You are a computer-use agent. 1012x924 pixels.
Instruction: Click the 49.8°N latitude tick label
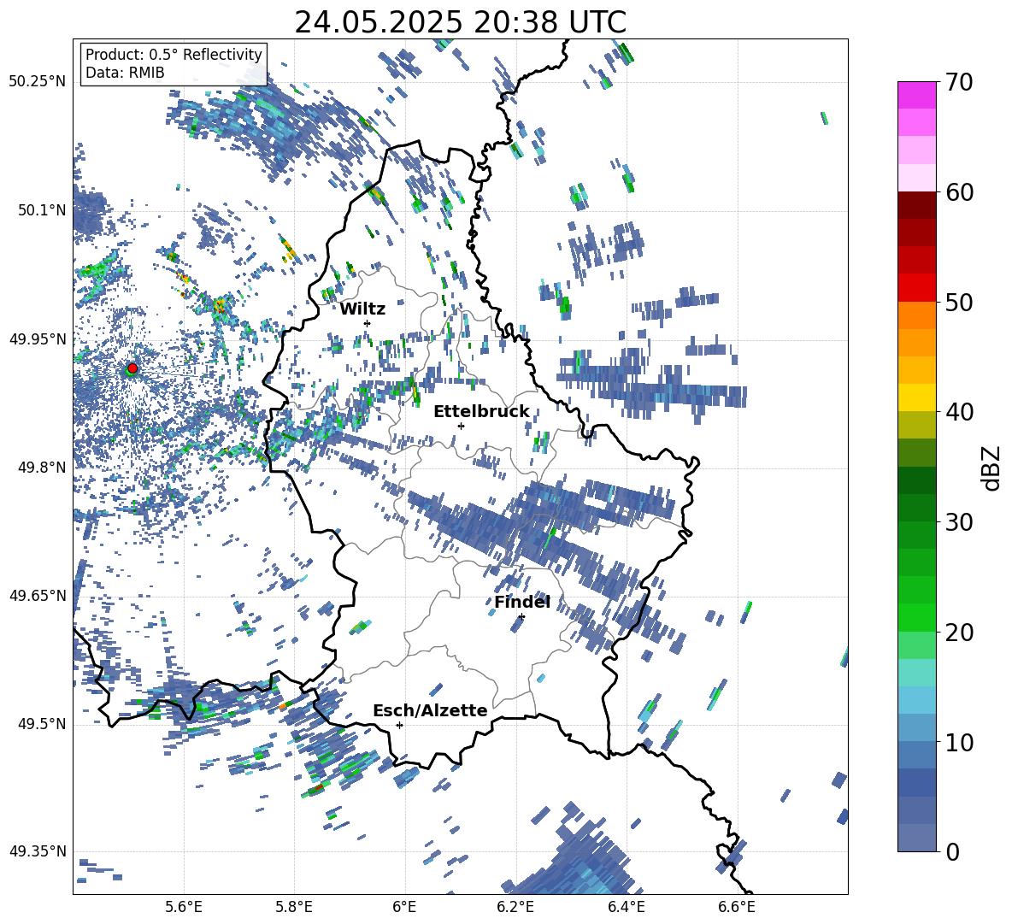click(42, 468)
